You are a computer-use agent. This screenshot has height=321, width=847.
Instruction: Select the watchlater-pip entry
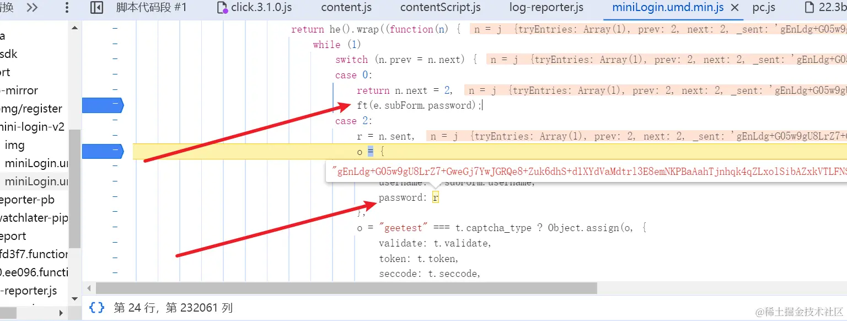[34, 218]
